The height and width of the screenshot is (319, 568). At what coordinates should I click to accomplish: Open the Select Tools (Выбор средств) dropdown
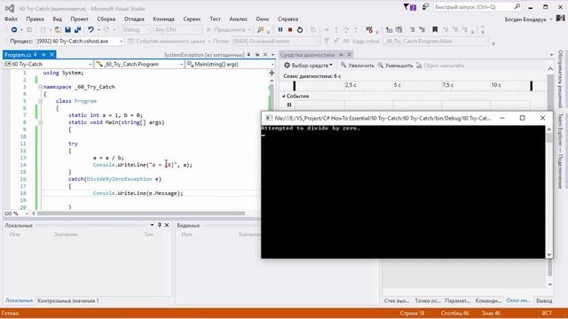point(308,66)
